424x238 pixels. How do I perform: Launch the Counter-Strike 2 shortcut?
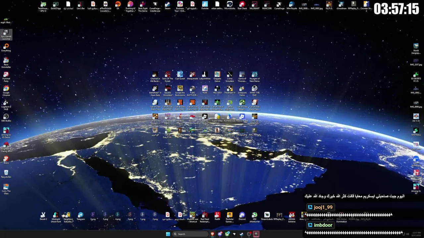coord(366,6)
